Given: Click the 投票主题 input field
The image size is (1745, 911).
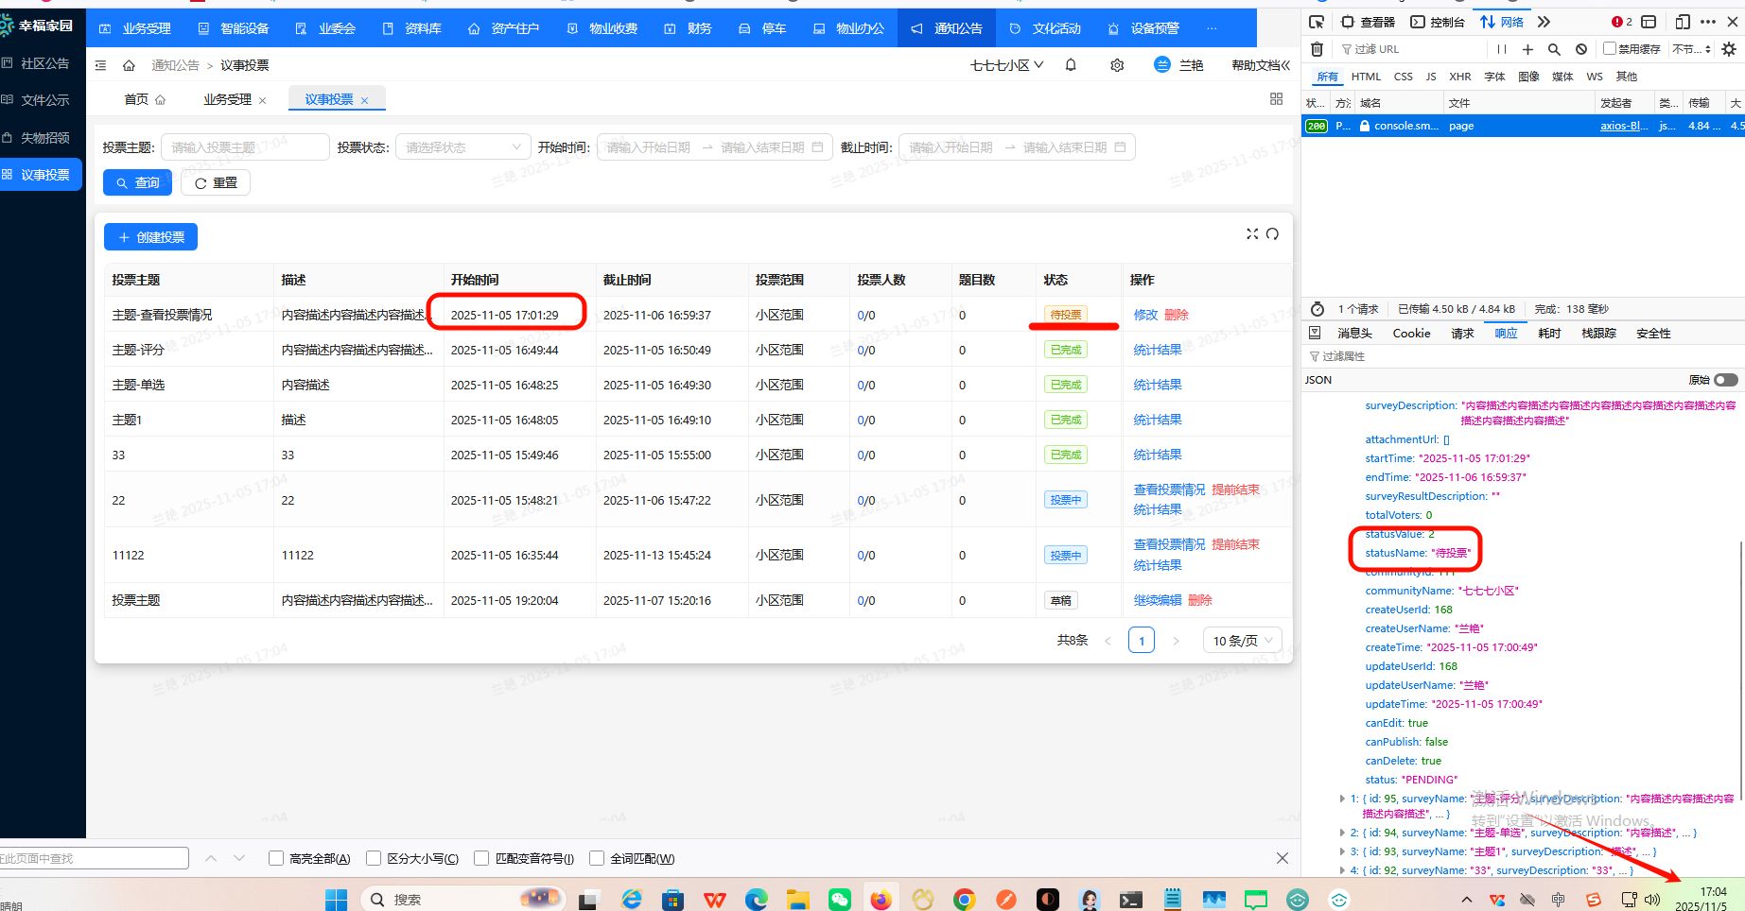Looking at the screenshot, I should coord(245,147).
